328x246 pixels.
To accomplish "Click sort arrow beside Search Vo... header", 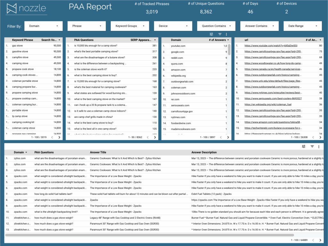I will point(59,40).
